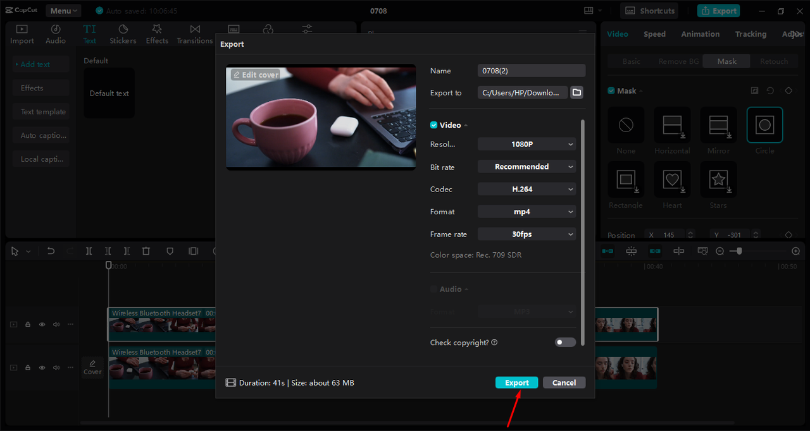Click the zoom in magnifier on timeline

pyautogui.click(x=796, y=251)
